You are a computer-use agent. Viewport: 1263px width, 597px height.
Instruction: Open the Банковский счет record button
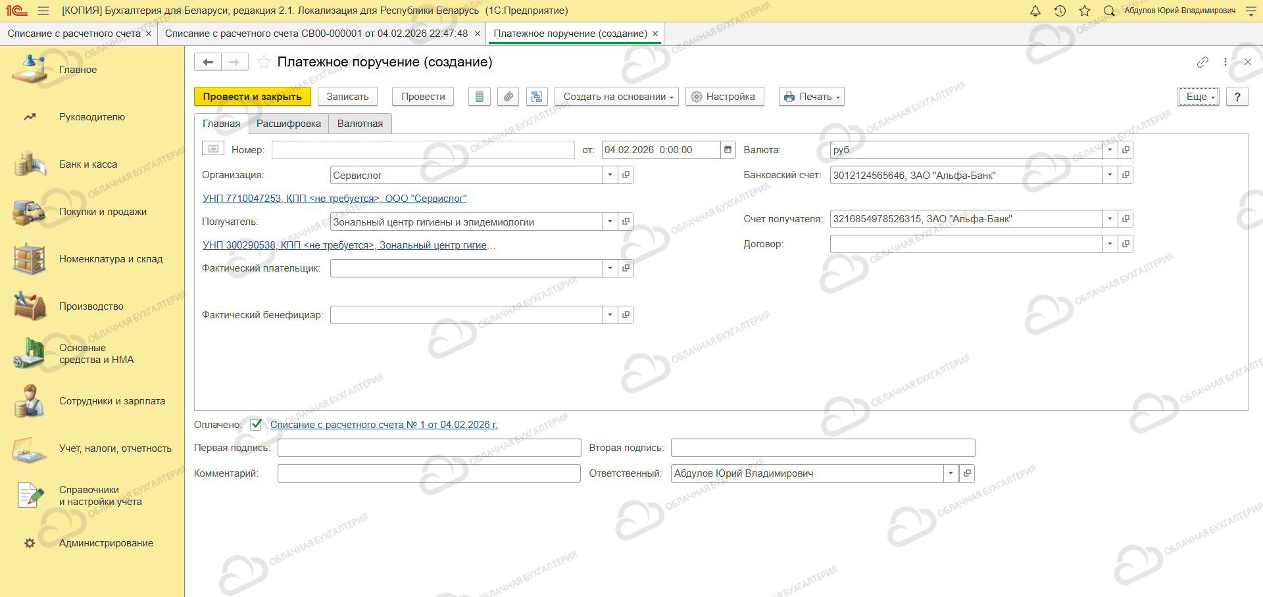pyautogui.click(x=1126, y=175)
